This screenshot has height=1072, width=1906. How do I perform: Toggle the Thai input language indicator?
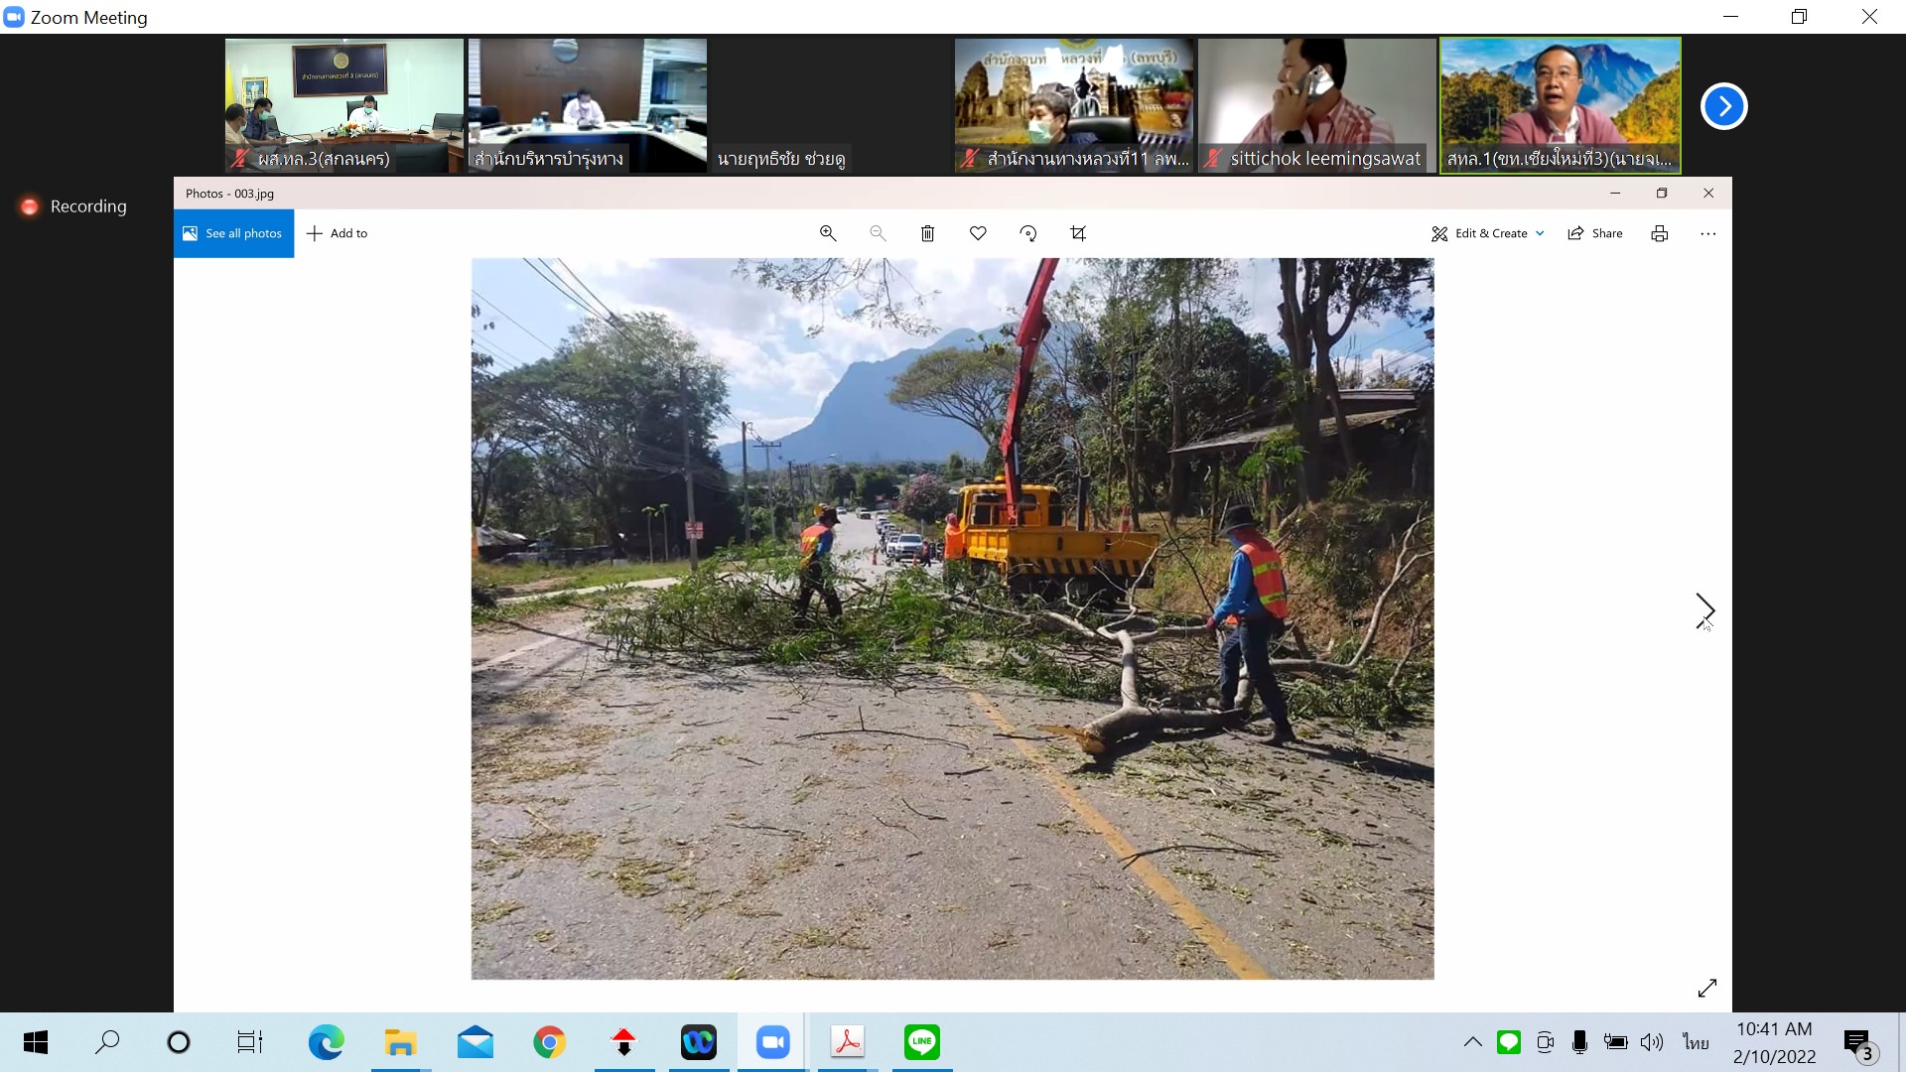click(1696, 1041)
